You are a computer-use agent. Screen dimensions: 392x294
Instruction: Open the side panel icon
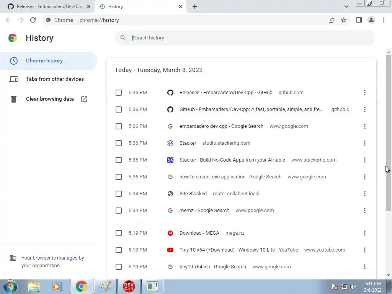pos(359,20)
